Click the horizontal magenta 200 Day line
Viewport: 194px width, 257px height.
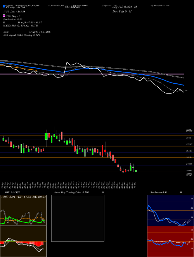92,74
